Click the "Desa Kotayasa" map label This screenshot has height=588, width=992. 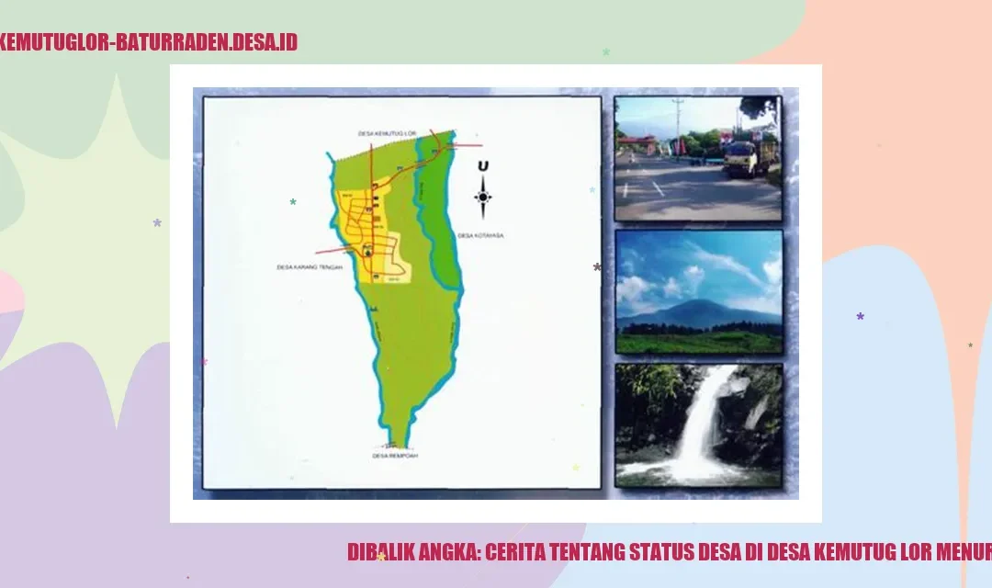[x=480, y=236]
